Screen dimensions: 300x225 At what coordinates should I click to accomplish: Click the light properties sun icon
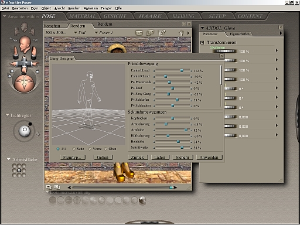coord(38,134)
